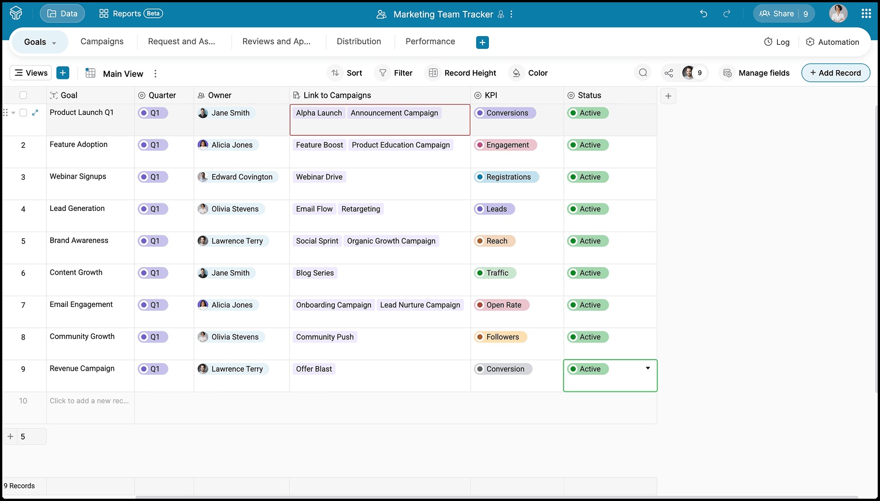Click to add a new record row

89,401
